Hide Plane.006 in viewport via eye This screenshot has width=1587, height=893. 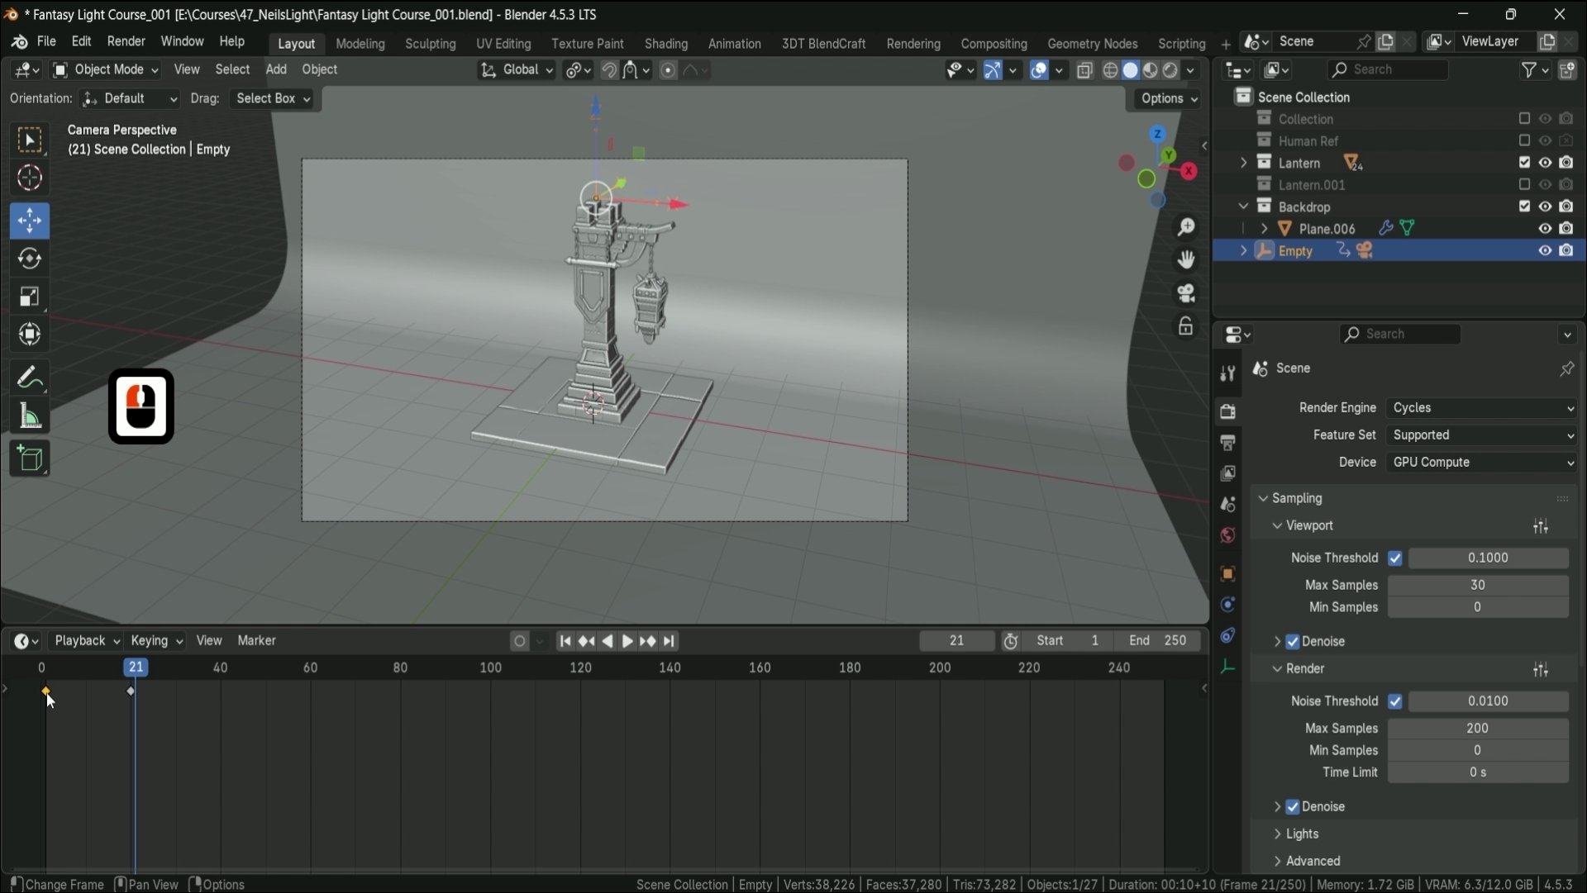1545,229
